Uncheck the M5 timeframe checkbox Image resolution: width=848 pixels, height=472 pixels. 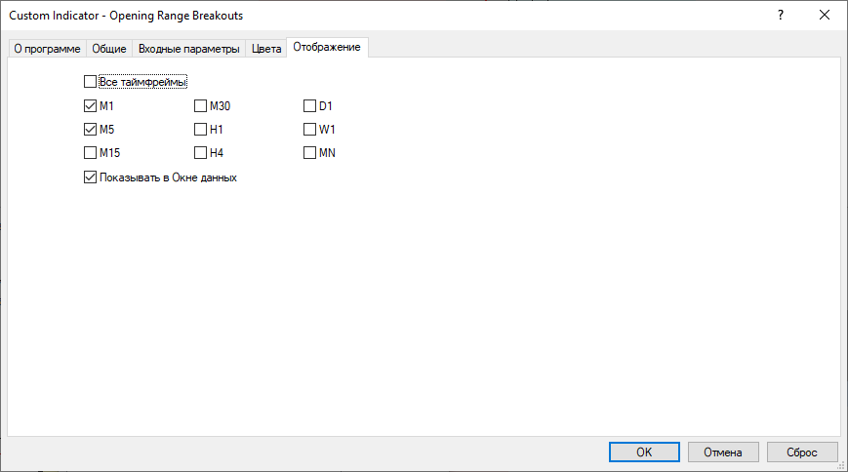point(91,129)
